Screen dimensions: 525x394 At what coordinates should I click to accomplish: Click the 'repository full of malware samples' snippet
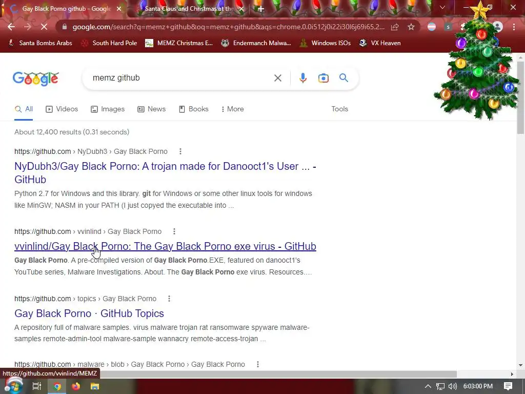161,333
